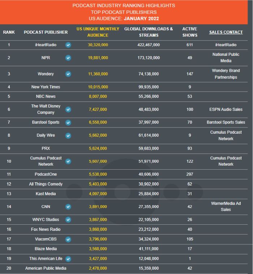Screen dimensions: 253x274
Task: Select the New York Times publisher name
Action: 46,87
